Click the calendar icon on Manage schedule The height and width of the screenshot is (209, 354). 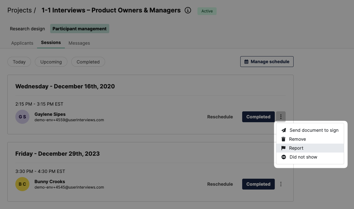(246, 61)
